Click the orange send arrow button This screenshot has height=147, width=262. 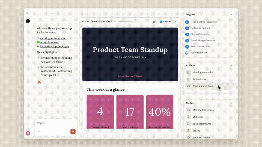point(73,132)
